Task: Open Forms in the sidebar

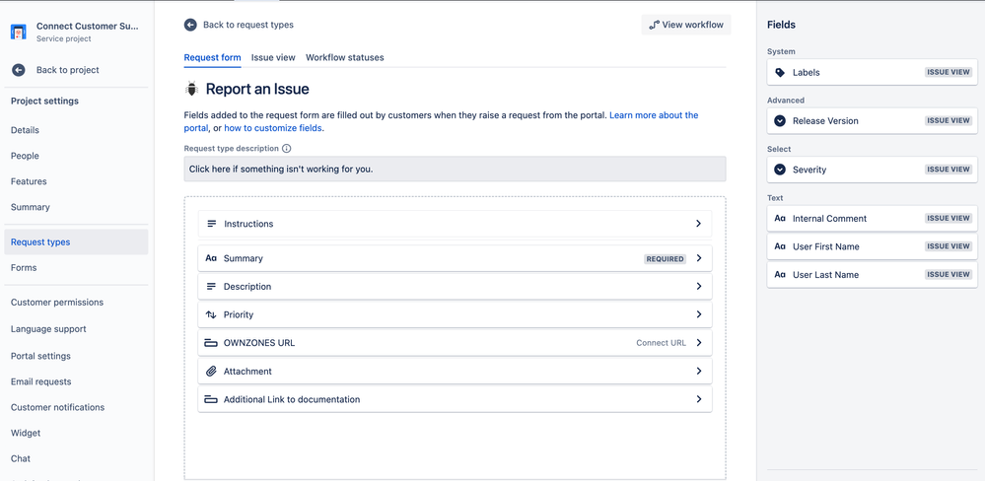Action: click(24, 267)
